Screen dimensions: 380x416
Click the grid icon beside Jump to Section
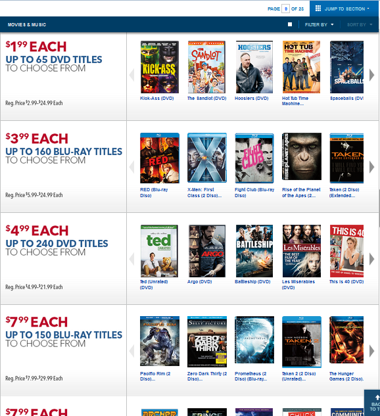coord(318,9)
